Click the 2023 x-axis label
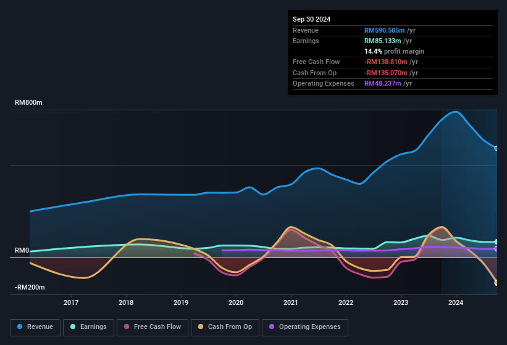This screenshot has width=507, height=345. click(x=401, y=302)
